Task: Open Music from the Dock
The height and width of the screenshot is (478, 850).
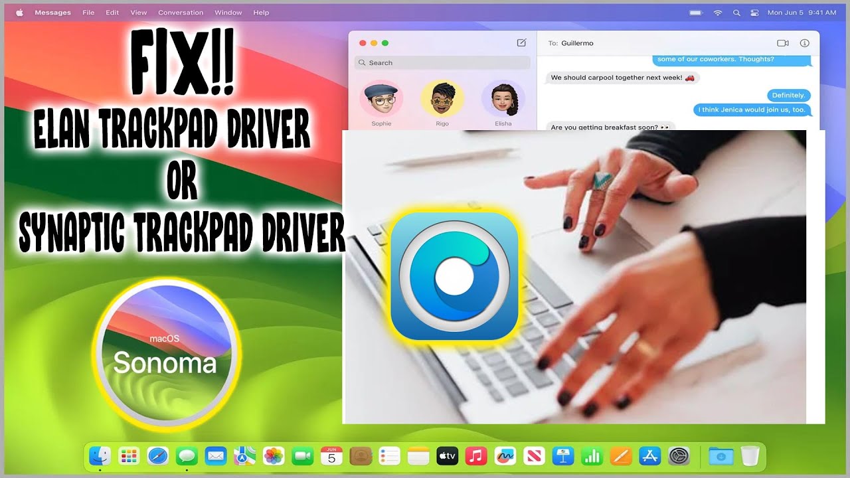Action: [x=476, y=456]
